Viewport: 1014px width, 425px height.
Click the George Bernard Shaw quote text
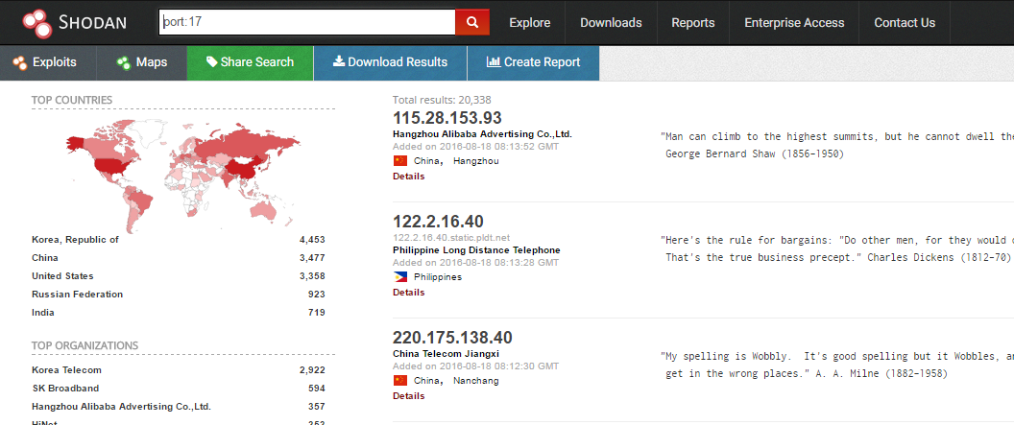click(x=836, y=145)
